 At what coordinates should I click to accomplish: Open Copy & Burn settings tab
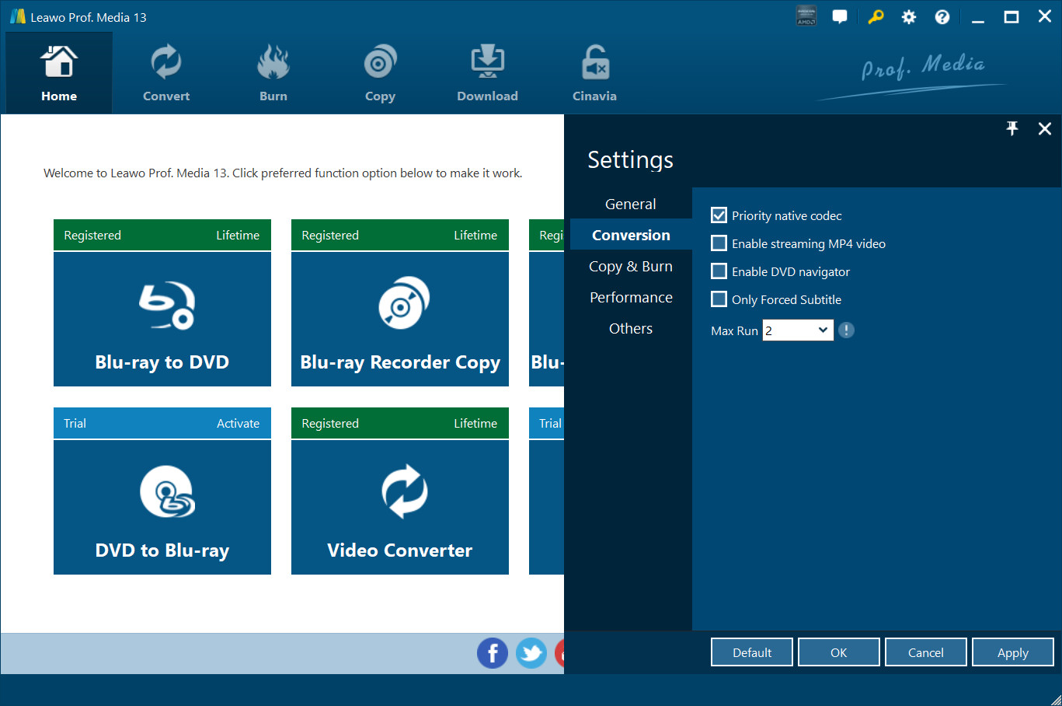(x=630, y=267)
